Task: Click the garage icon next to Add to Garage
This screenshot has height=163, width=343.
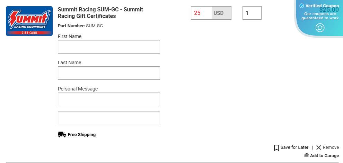Action: point(307,156)
